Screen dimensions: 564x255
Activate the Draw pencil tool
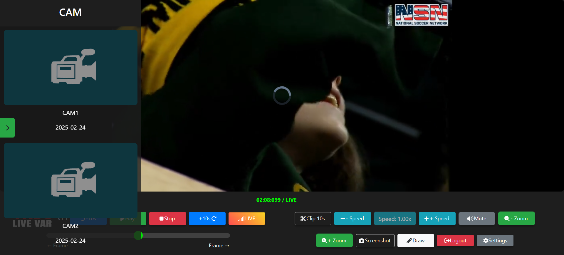pos(416,241)
